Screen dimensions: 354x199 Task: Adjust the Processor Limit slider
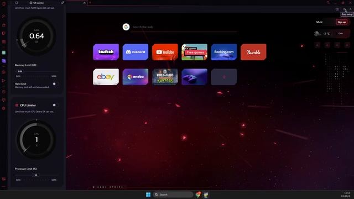pos(36,175)
